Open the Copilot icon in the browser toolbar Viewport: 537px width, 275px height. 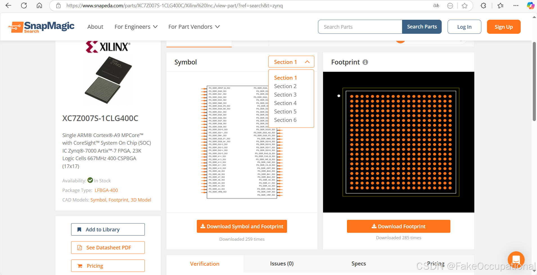(x=530, y=6)
